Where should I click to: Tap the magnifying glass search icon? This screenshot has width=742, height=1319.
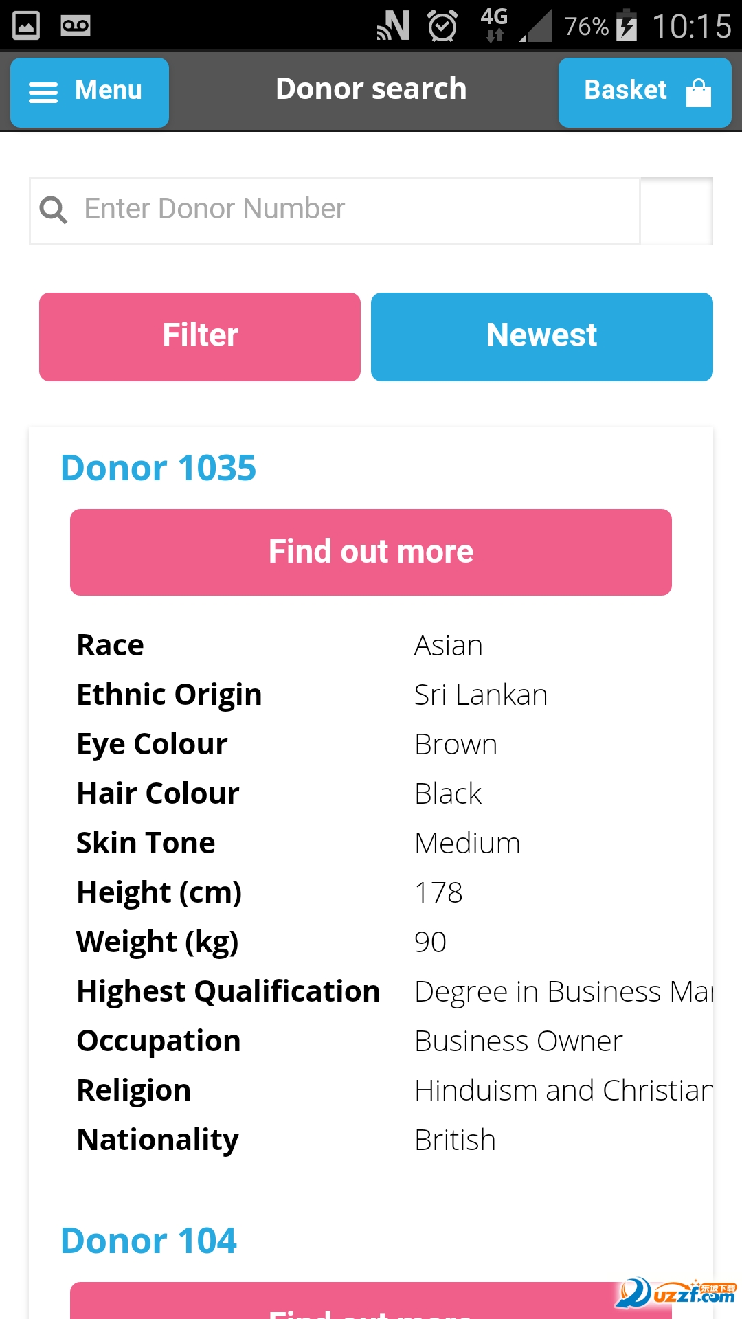coord(54,210)
